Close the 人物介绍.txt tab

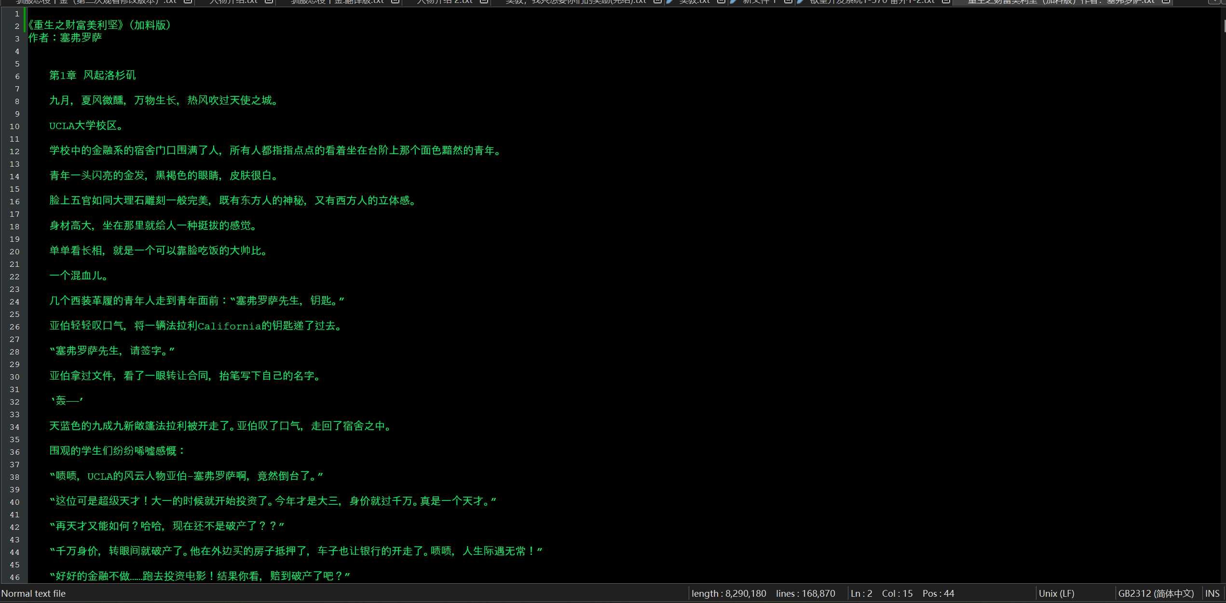click(269, 2)
